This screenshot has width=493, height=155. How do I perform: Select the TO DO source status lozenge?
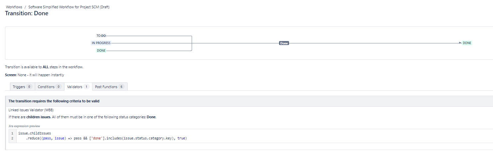click(x=101, y=35)
